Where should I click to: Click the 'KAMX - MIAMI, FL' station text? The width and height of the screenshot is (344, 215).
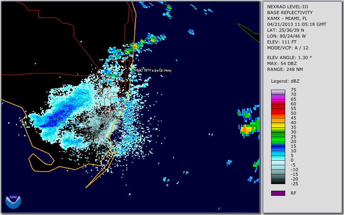287,19
